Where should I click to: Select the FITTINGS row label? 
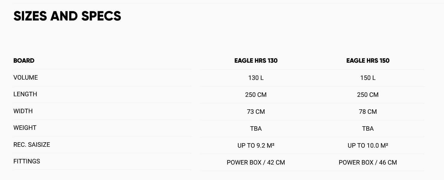click(x=27, y=161)
